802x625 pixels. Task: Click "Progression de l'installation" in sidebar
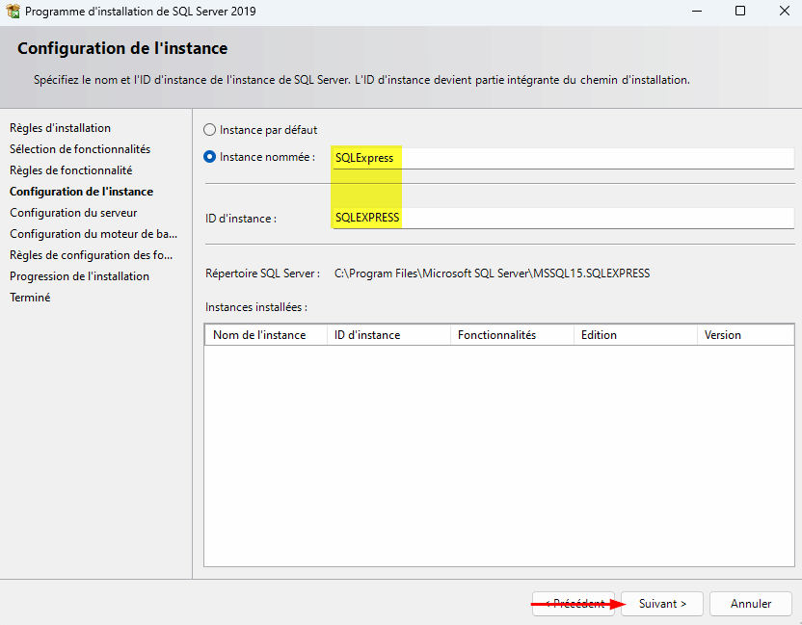[x=79, y=276]
